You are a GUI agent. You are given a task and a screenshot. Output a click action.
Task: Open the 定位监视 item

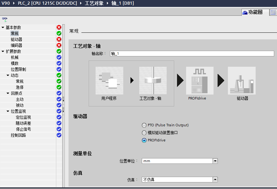(x=23, y=117)
